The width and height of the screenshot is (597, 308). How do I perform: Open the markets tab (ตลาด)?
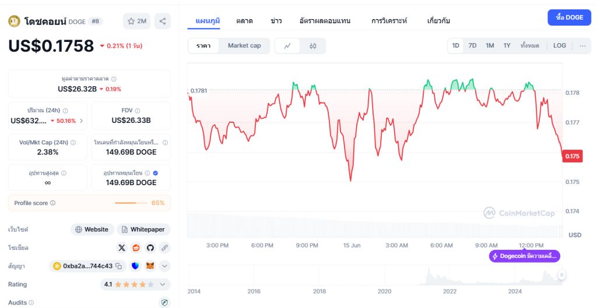pos(244,21)
